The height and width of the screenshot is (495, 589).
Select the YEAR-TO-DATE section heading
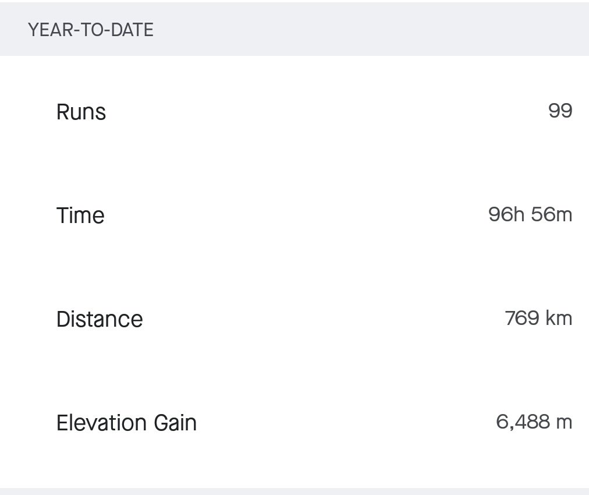pos(91,30)
